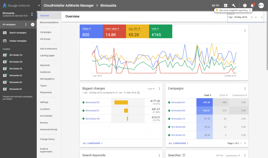The width and height of the screenshot is (268, 158).
Task: Open the wrench tools menu
Action: click(233, 6)
